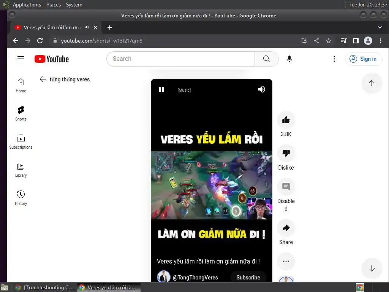Screen dimensions: 389x292
Task: Toggle the Chrome side panel
Action: (356, 41)
